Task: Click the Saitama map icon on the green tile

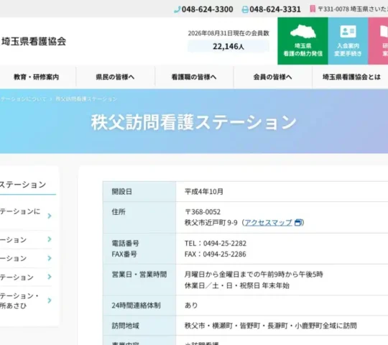Action: click(303, 32)
